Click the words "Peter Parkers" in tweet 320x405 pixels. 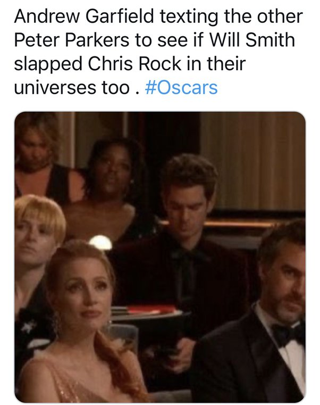72,40
